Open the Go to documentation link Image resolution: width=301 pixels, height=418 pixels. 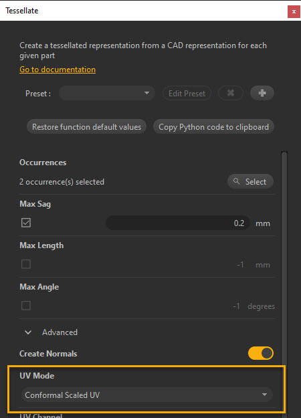click(x=58, y=70)
